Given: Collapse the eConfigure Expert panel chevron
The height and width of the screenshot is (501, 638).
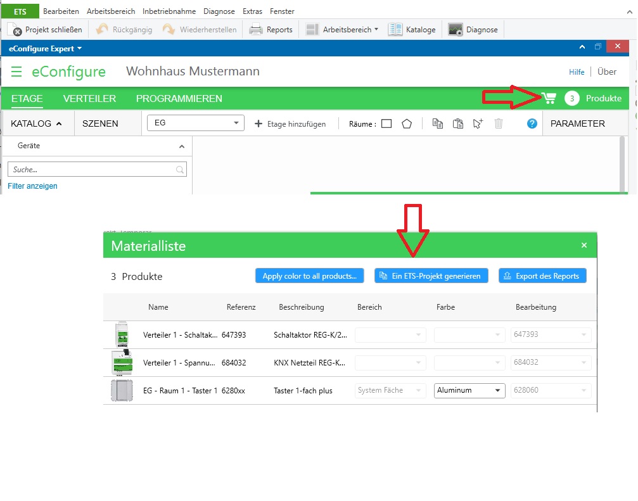Looking at the screenshot, I should [x=582, y=47].
